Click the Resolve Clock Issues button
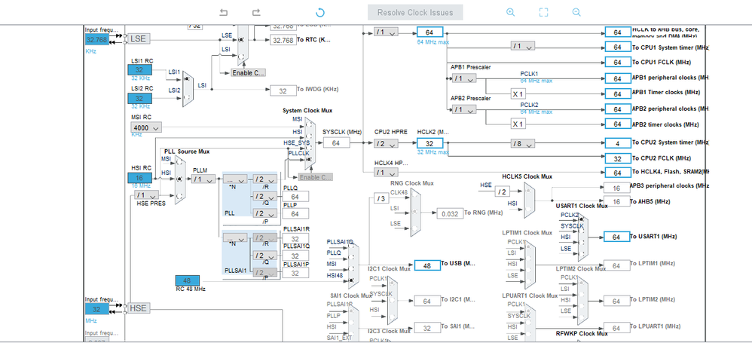Viewport: 752px width, 343px height. [415, 13]
